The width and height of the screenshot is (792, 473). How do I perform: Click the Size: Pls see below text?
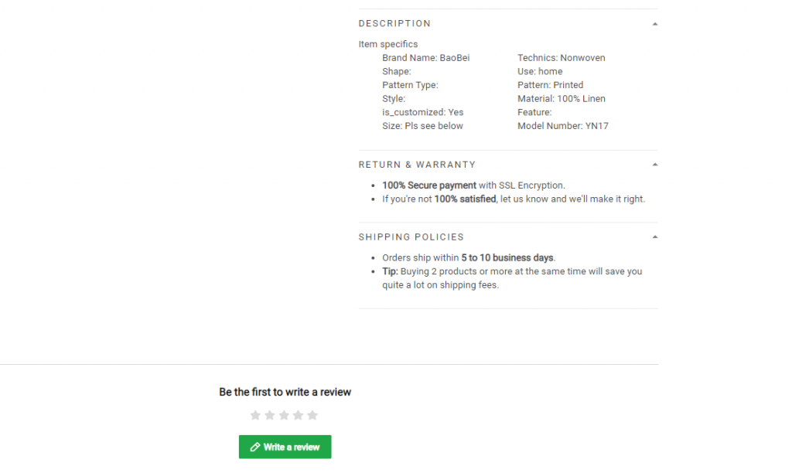(422, 126)
